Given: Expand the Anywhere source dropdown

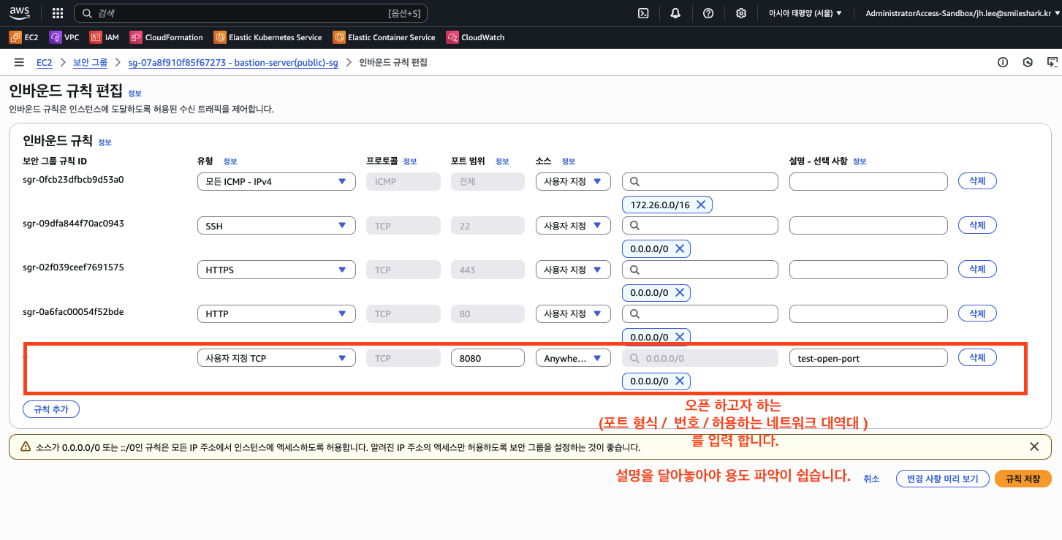Looking at the screenshot, I should click(x=572, y=358).
